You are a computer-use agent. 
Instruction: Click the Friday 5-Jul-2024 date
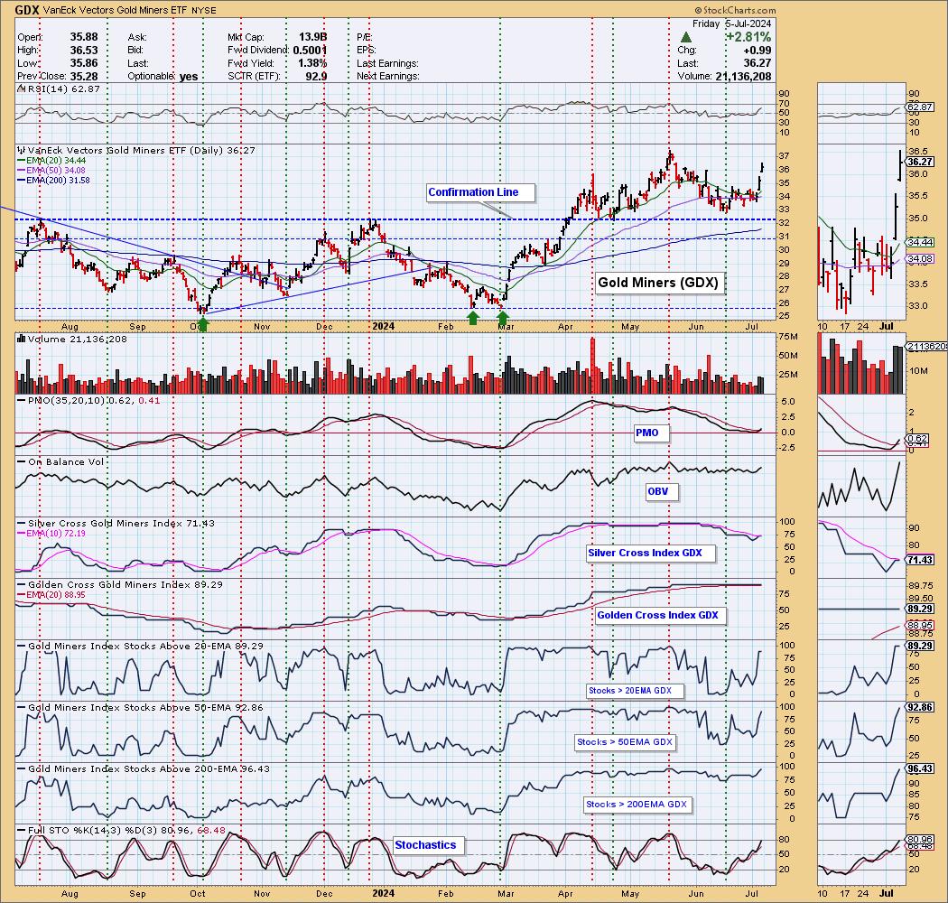(x=731, y=23)
